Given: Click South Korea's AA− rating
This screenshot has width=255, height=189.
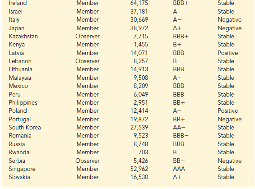Looking at the screenshot, I should tap(179, 127).
